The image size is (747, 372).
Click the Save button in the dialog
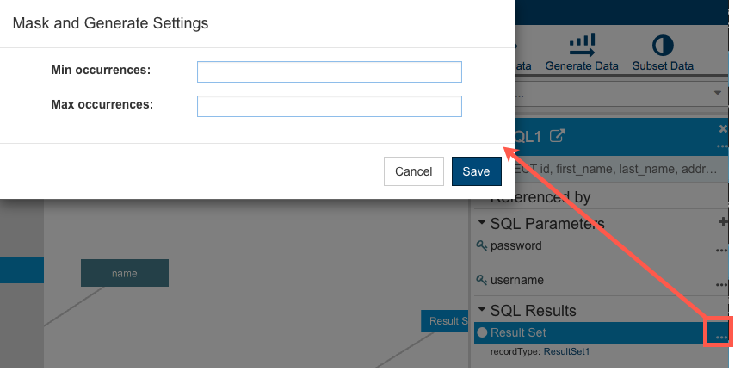click(x=477, y=171)
